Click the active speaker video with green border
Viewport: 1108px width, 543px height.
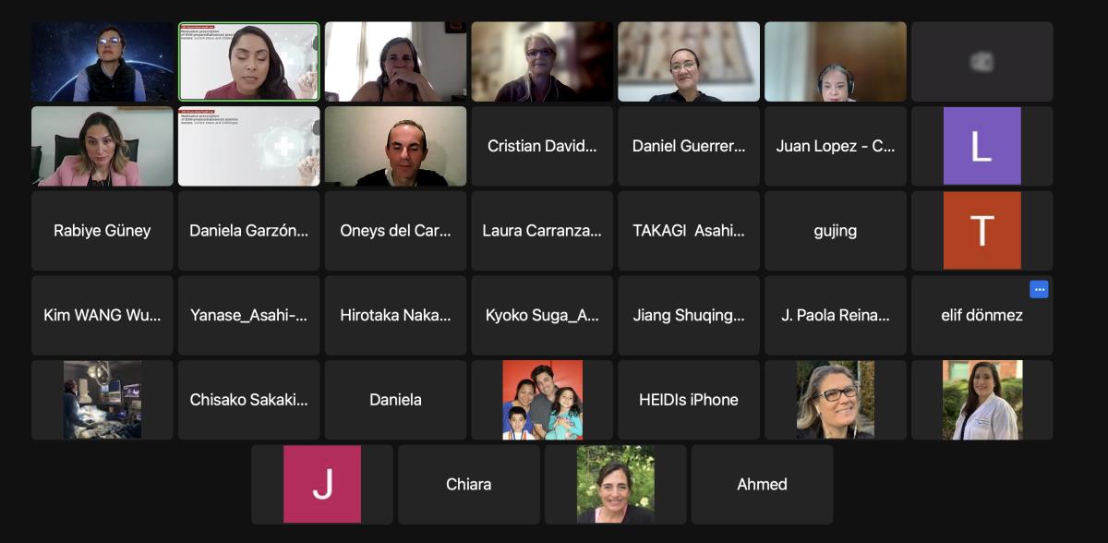pyautogui.click(x=249, y=62)
